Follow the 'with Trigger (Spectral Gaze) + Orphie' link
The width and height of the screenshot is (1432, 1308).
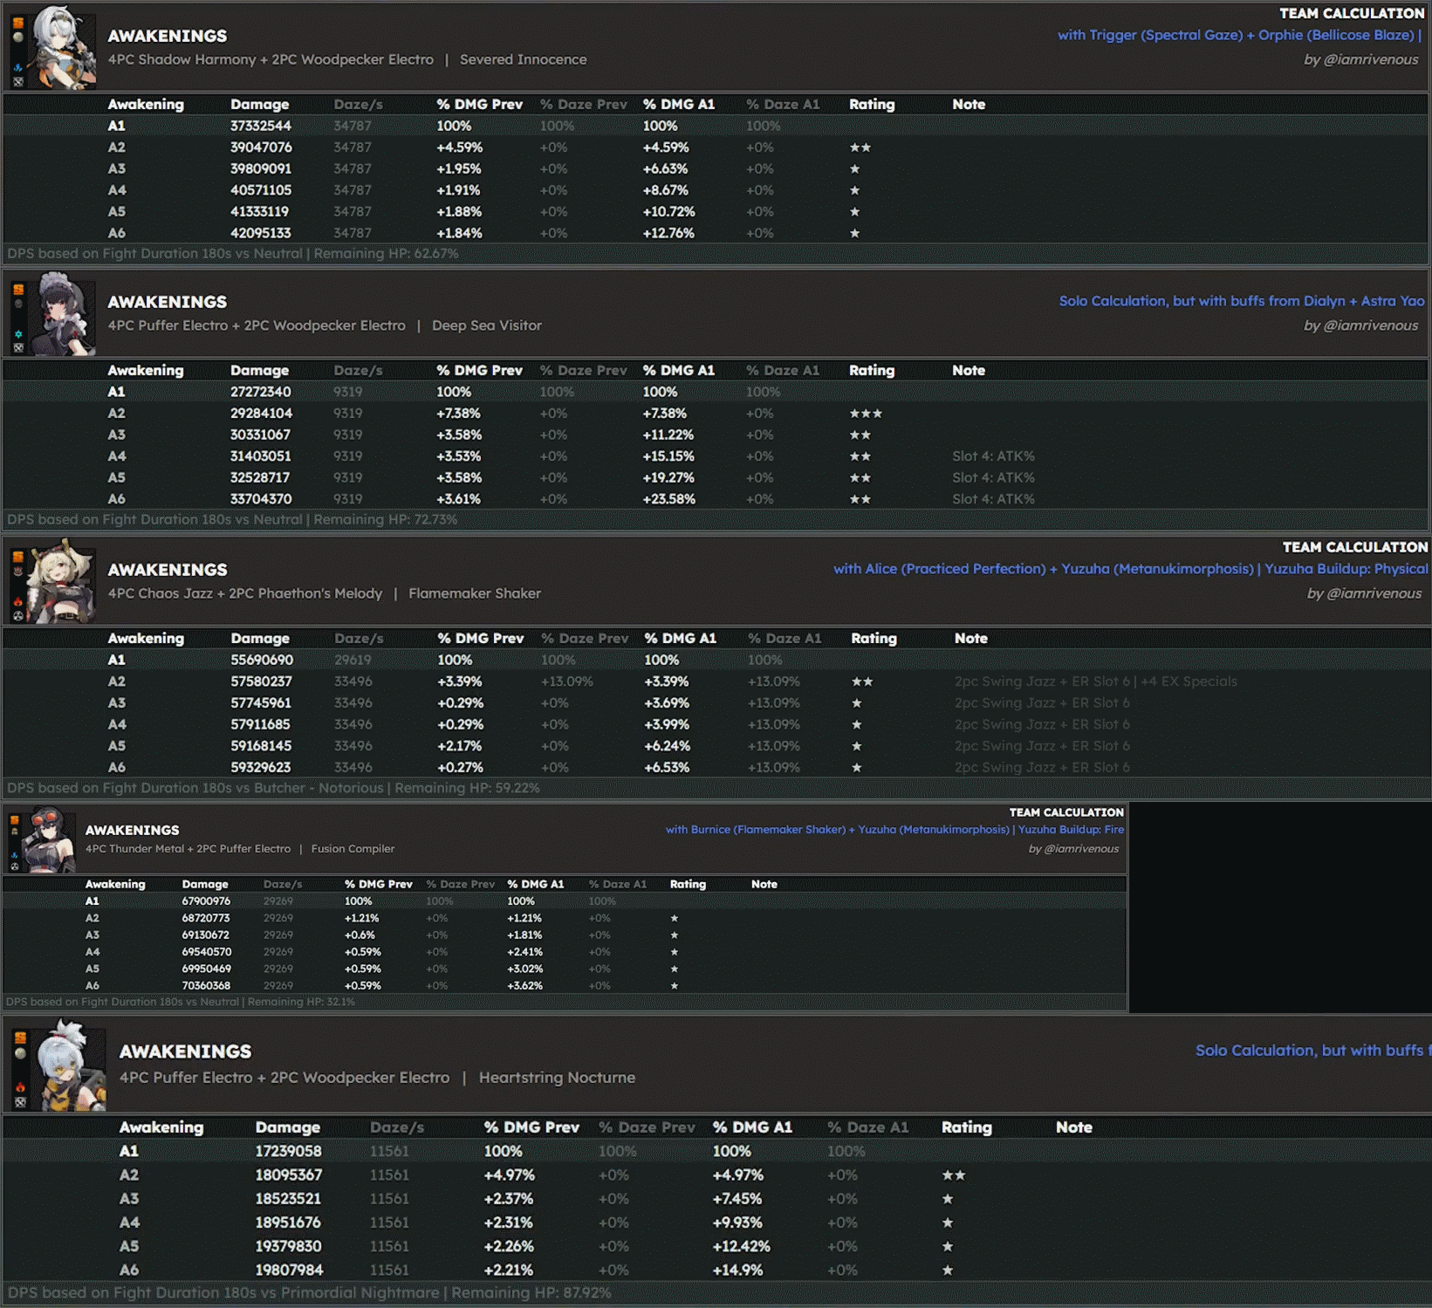pos(1240,35)
